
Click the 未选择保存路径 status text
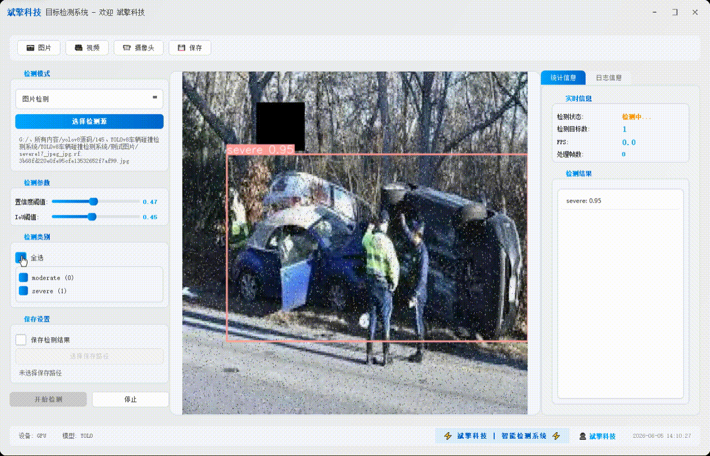40,373
